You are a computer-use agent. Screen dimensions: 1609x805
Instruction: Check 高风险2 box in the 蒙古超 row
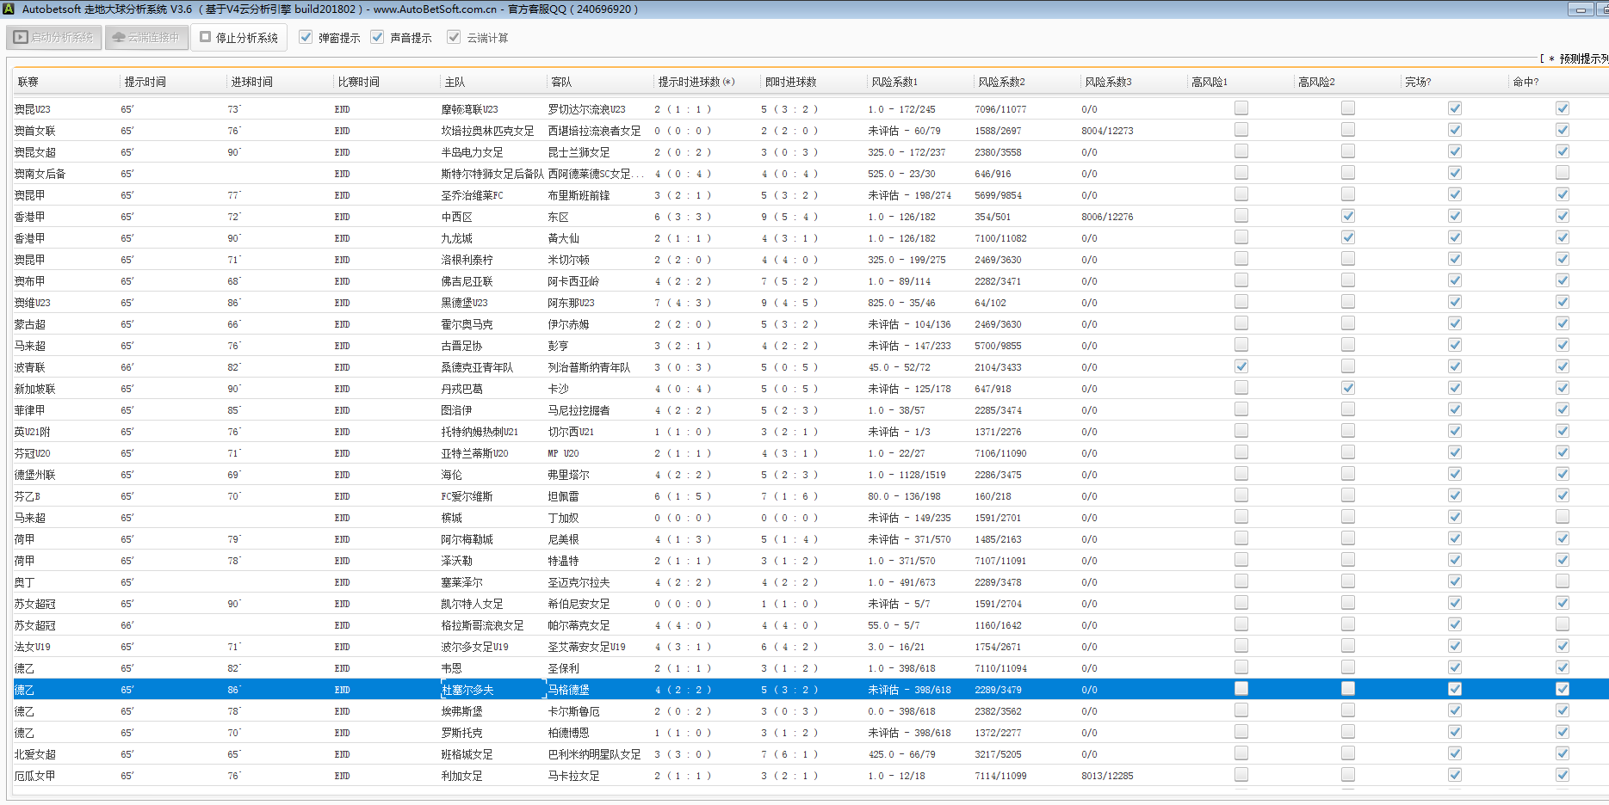pyautogui.click(x=1347, y=323)
